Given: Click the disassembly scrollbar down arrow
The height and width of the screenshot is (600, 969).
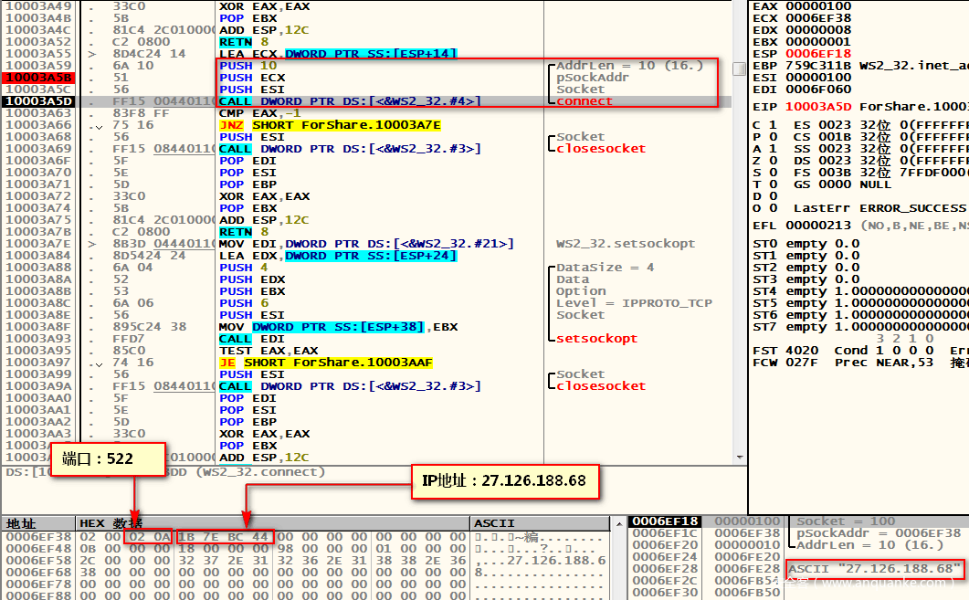Looking at the screenshot, I should coord(739,456).
